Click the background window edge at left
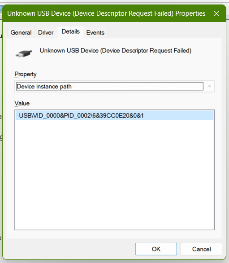This screenshot has height=263, width=229. click(x=1, y=134)
